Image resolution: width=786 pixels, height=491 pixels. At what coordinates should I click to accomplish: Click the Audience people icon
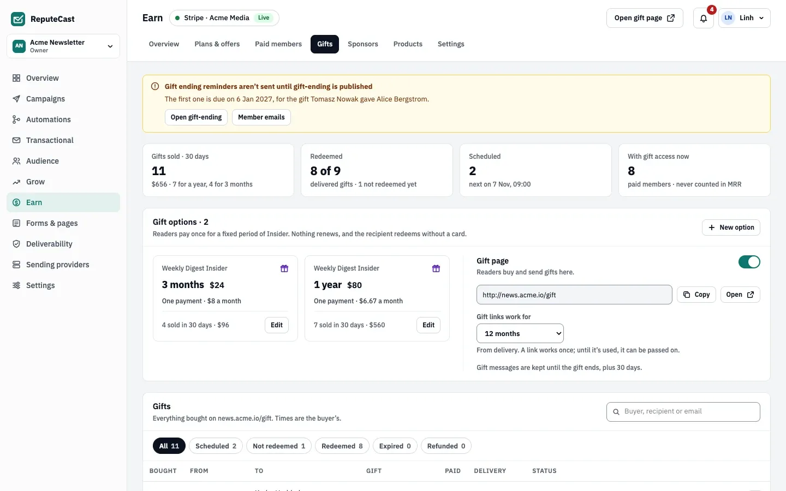coord(16,161)
